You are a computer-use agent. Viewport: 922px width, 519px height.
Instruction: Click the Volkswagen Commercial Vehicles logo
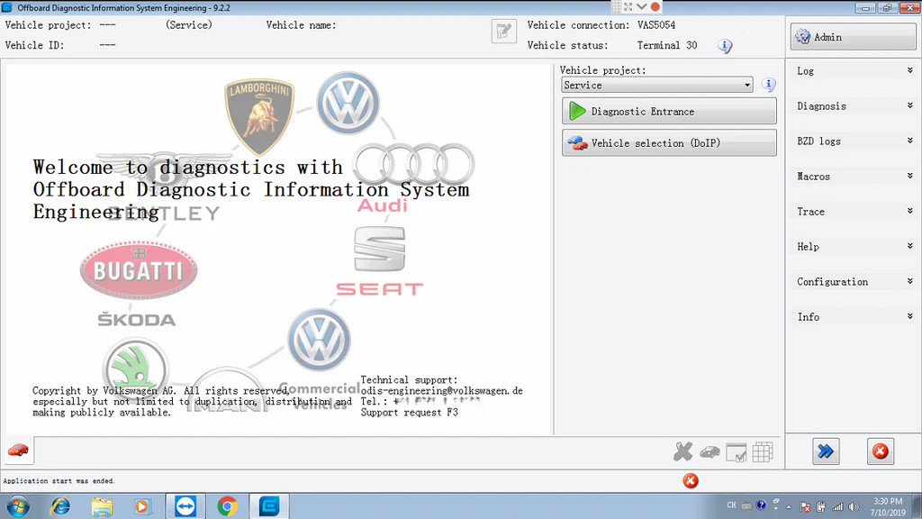[x=320, y=340]
